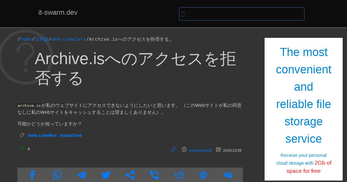
Task: Share the post on Facebook
Action: [x=32, y=175]
